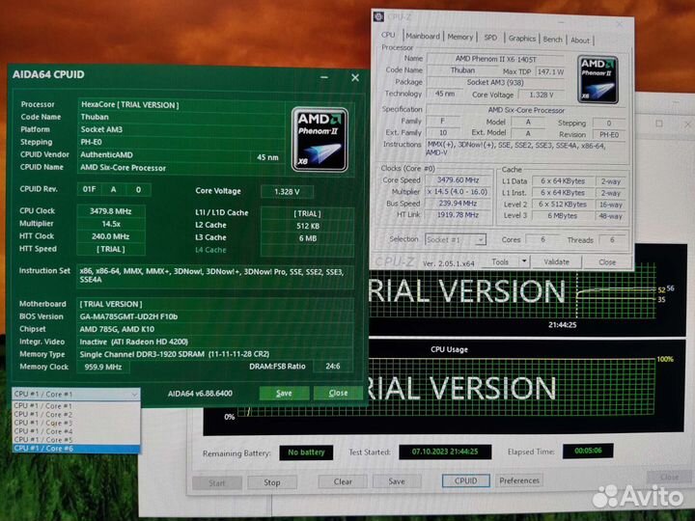Click the CPU Clock value 3479.8 MHz
Image resolution: width=695 pixels, height=521 pixels.
111,211
